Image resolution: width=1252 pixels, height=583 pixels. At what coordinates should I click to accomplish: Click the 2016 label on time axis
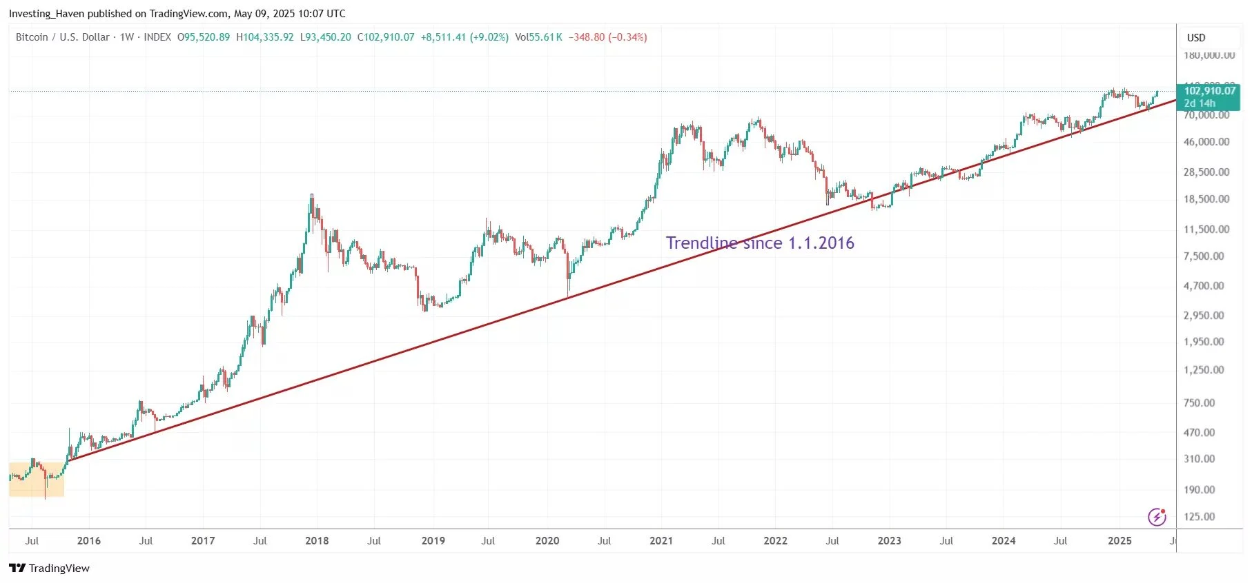(x=89, y=541)
